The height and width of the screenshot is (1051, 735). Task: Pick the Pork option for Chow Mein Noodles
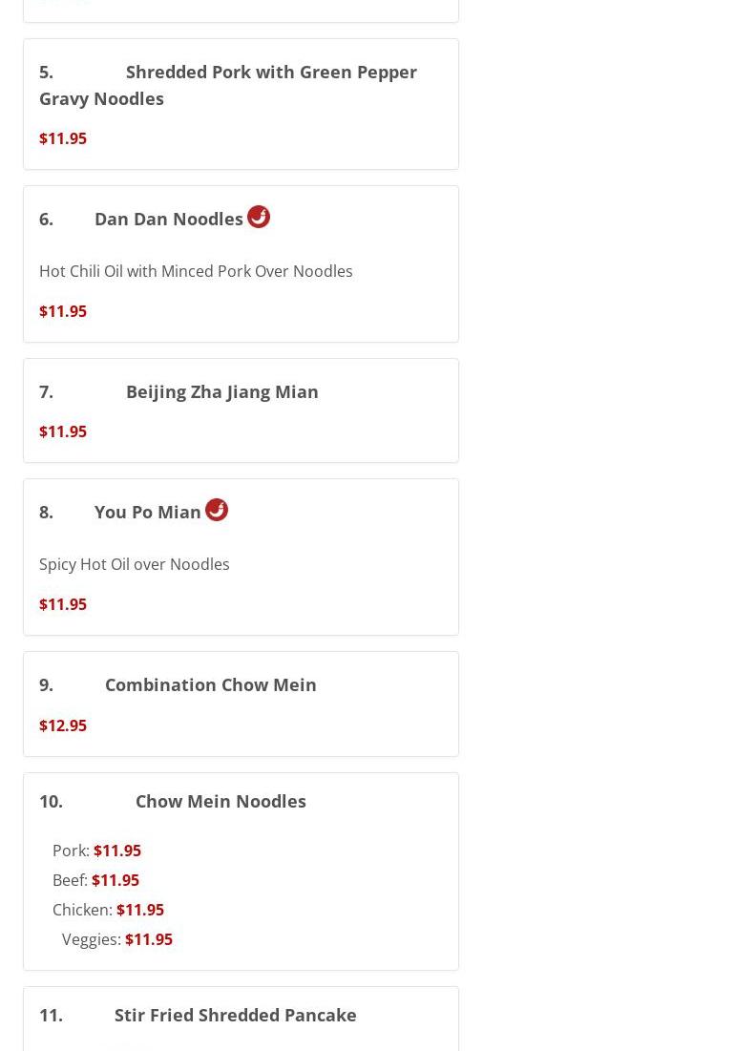[96, 851]
